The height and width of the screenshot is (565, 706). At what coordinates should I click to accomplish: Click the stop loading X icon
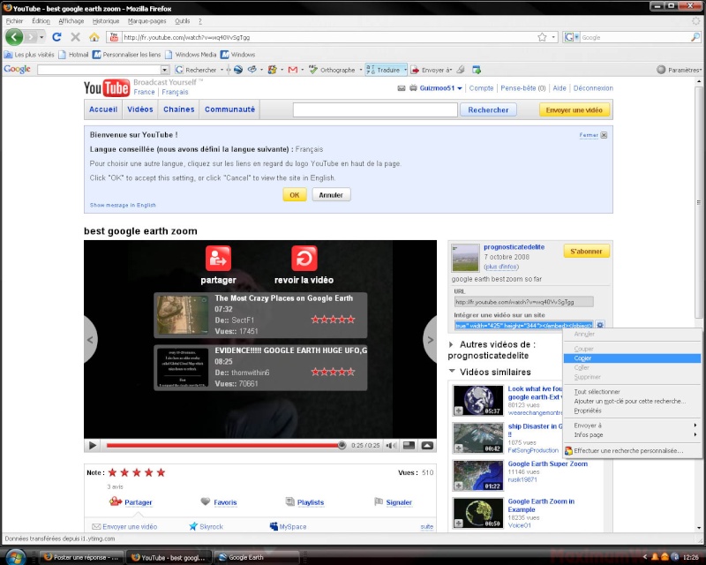[x=76, y=37]
